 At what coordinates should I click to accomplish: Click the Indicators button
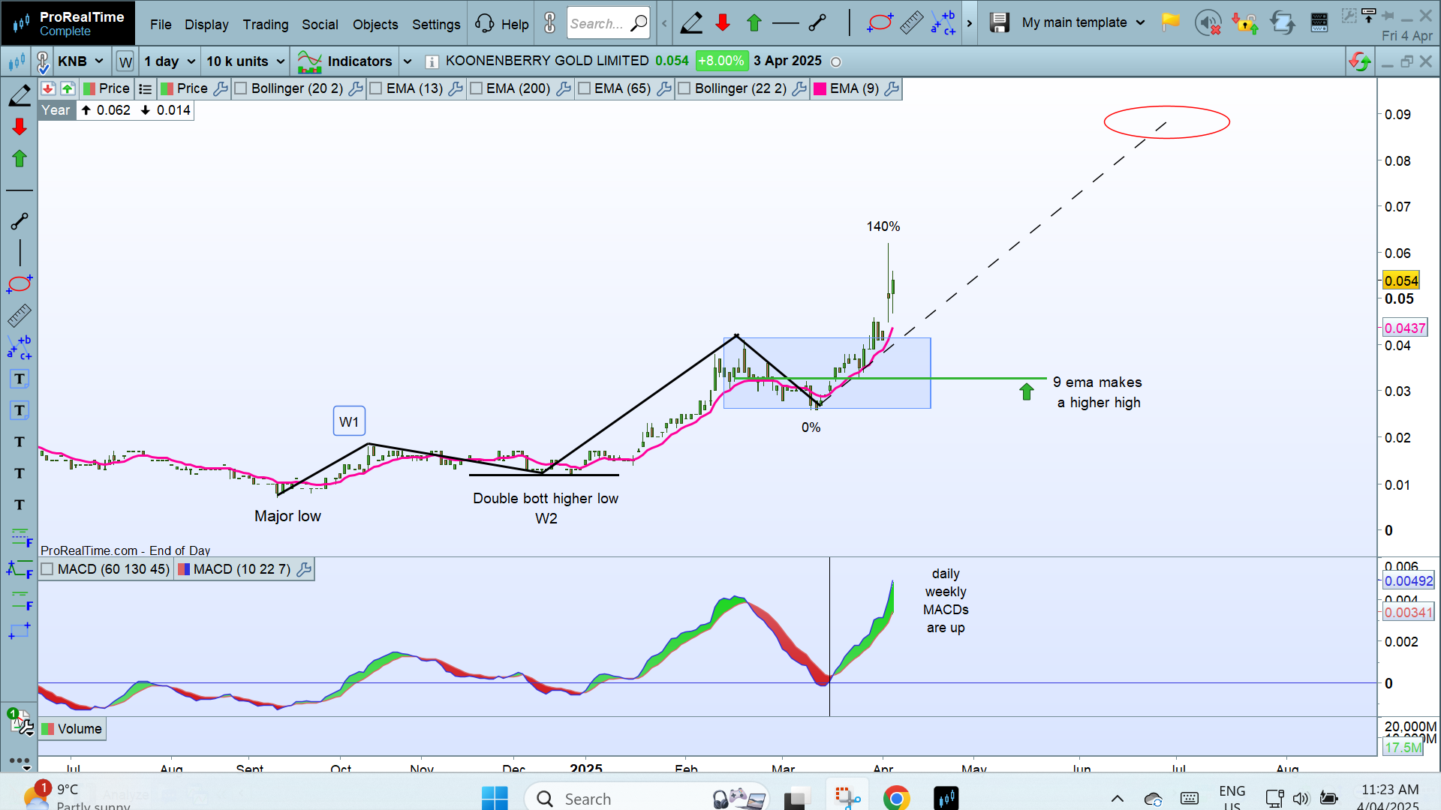pos(344,61)
